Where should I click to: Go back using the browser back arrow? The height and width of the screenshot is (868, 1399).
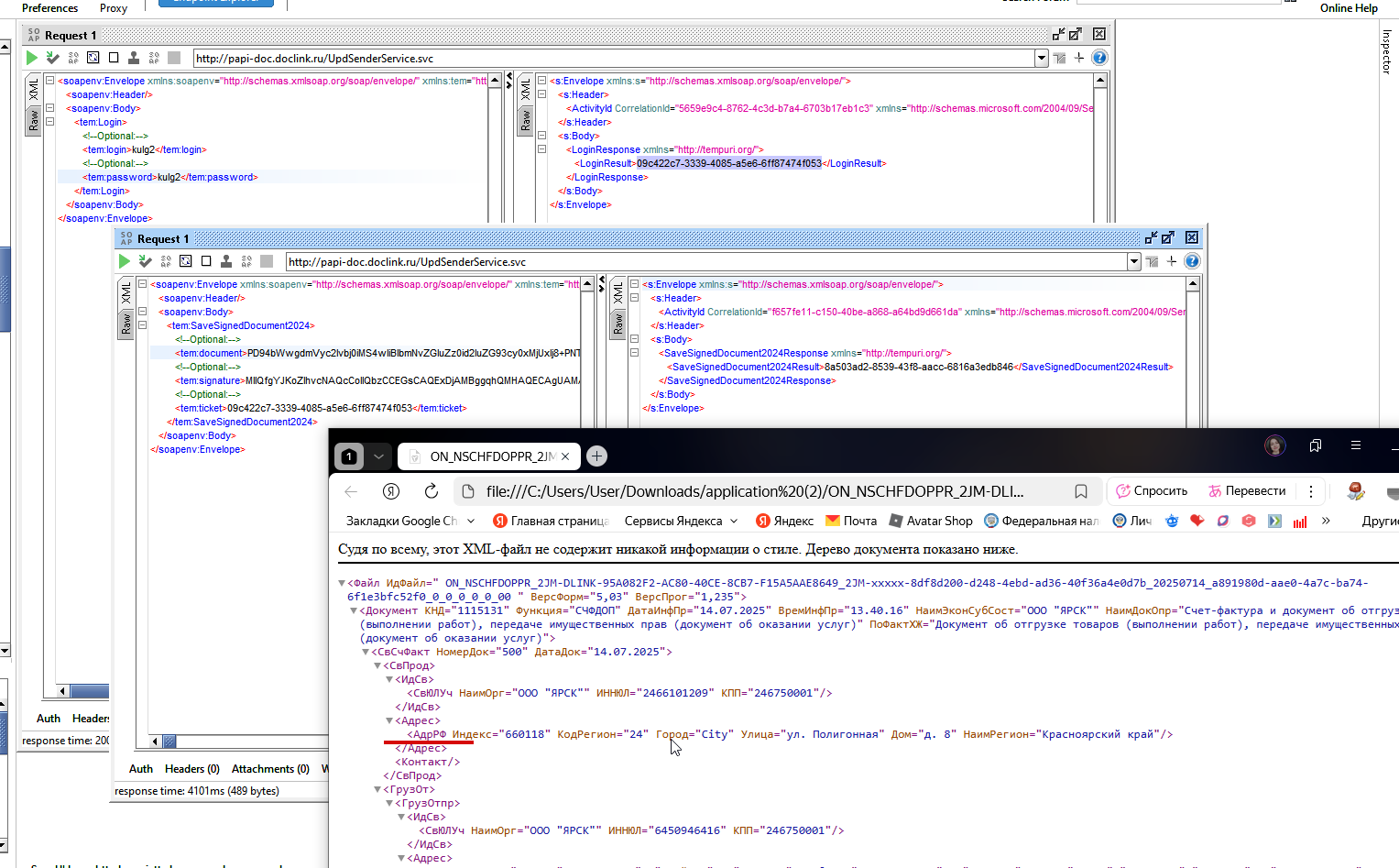pos(351,491)
